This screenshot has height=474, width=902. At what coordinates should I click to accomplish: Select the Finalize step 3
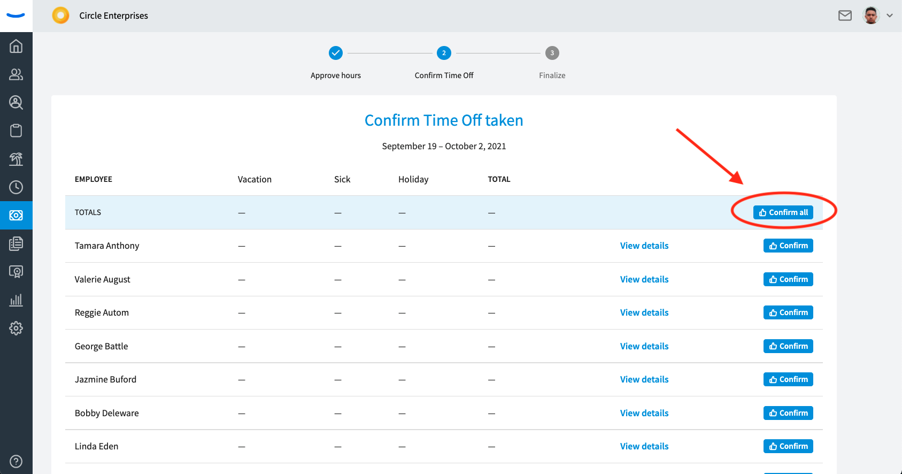point(552,53)
